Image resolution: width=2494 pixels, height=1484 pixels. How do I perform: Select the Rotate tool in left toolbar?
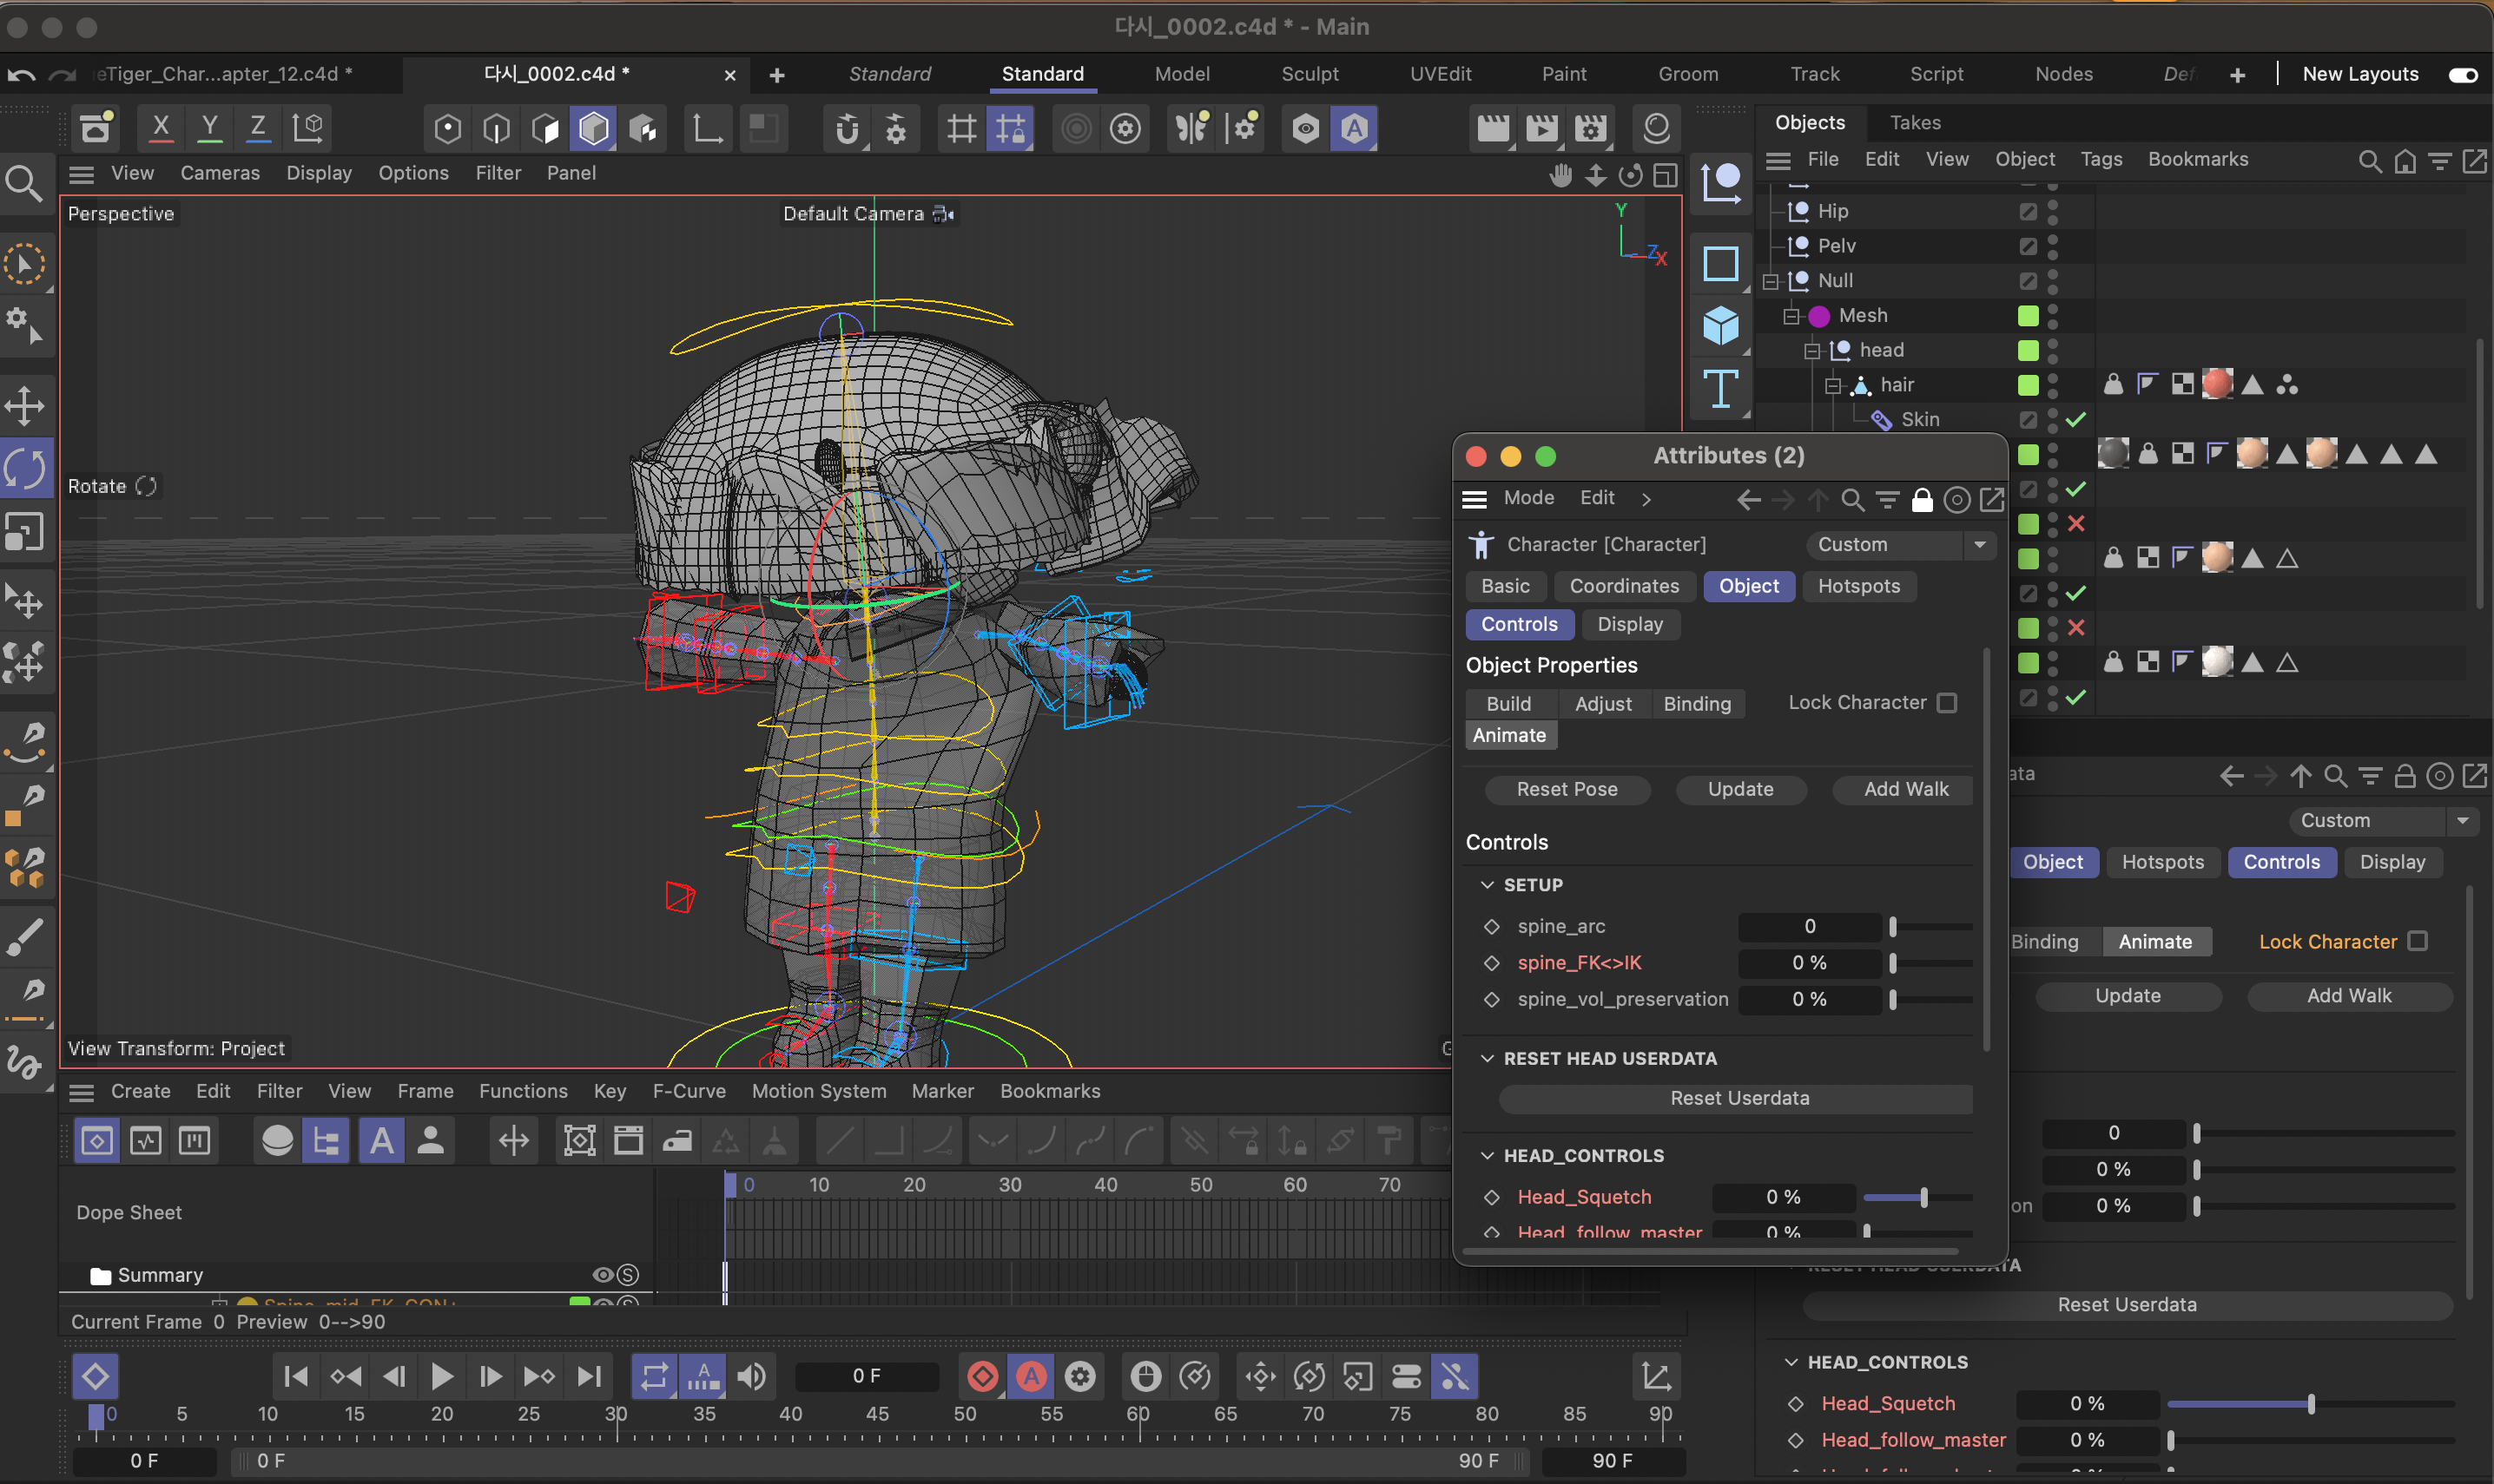click(25, 468)
